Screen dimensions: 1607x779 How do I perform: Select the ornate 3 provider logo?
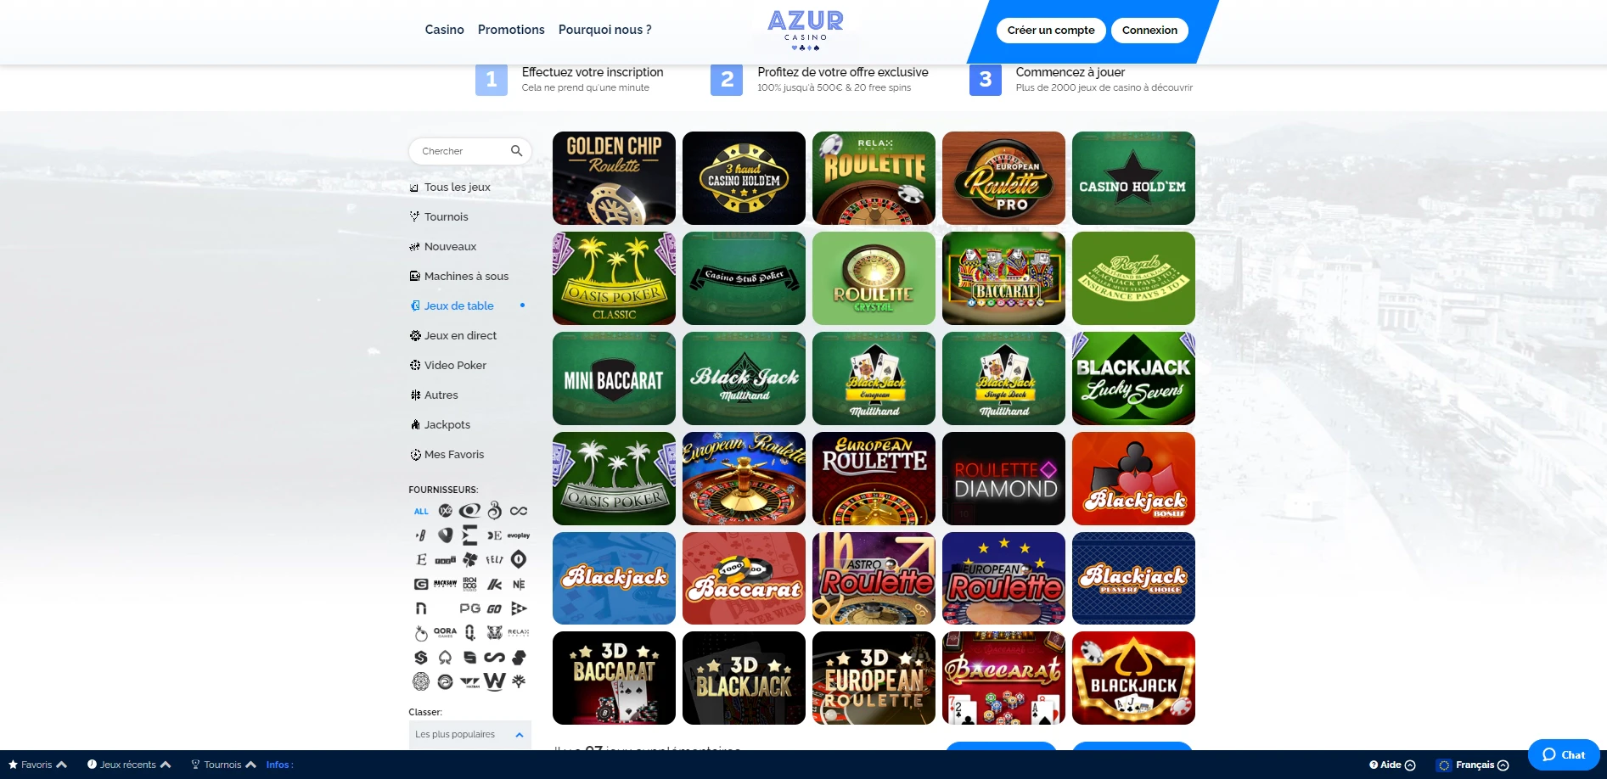click(495, 510)
